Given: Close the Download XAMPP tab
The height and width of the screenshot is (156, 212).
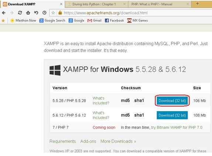Looking at the screenshot, I should point(61,4).
